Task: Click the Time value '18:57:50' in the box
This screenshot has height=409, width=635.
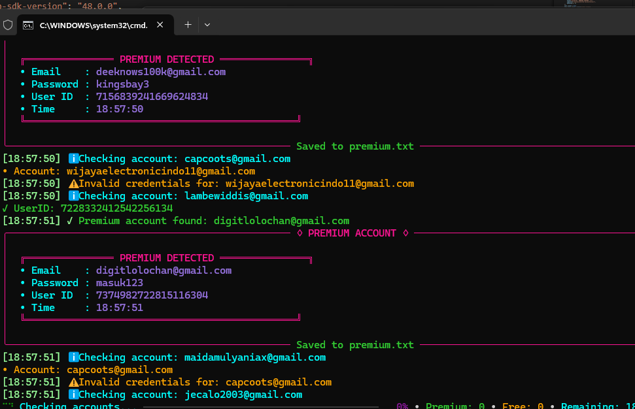Action: pyautogui.click(x=120, y=109)
